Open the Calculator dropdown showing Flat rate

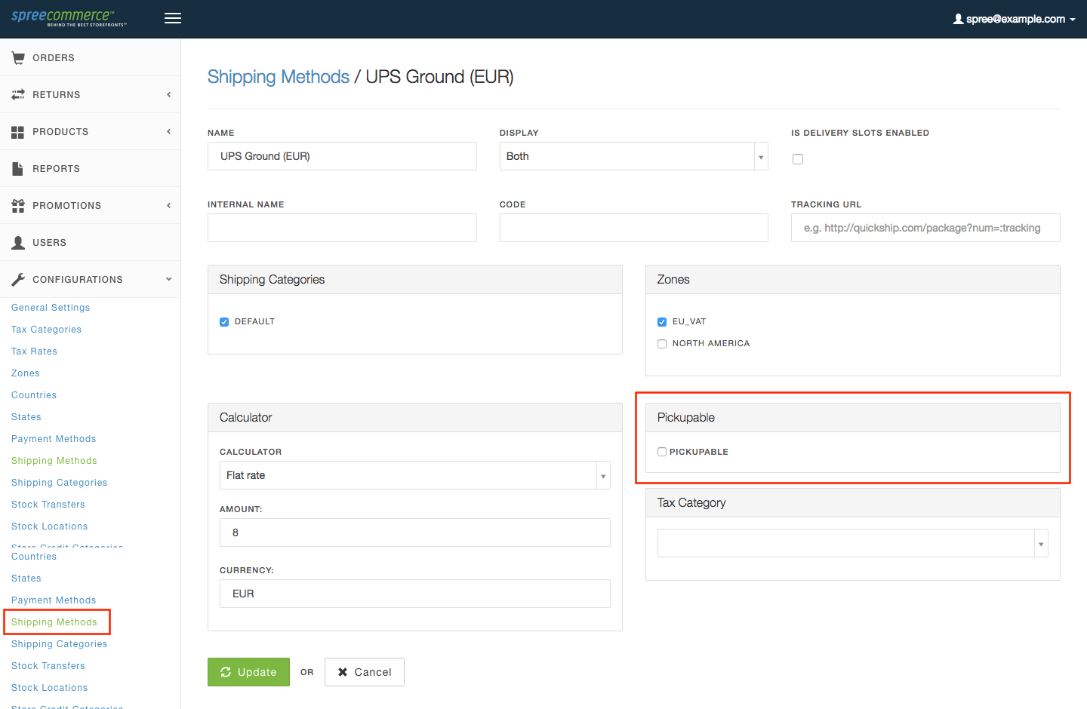[414, 475]
